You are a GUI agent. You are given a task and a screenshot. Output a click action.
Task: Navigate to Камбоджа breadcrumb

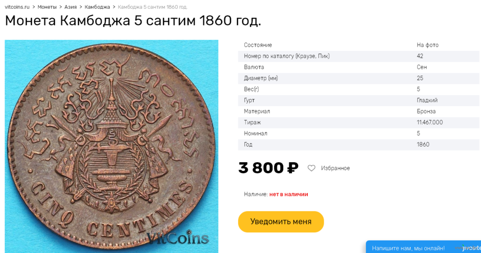[x=97, y=7]
